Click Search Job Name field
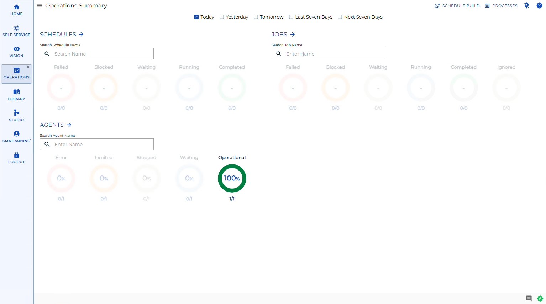Viewport: 546px width, 304px height. [329, 54]
